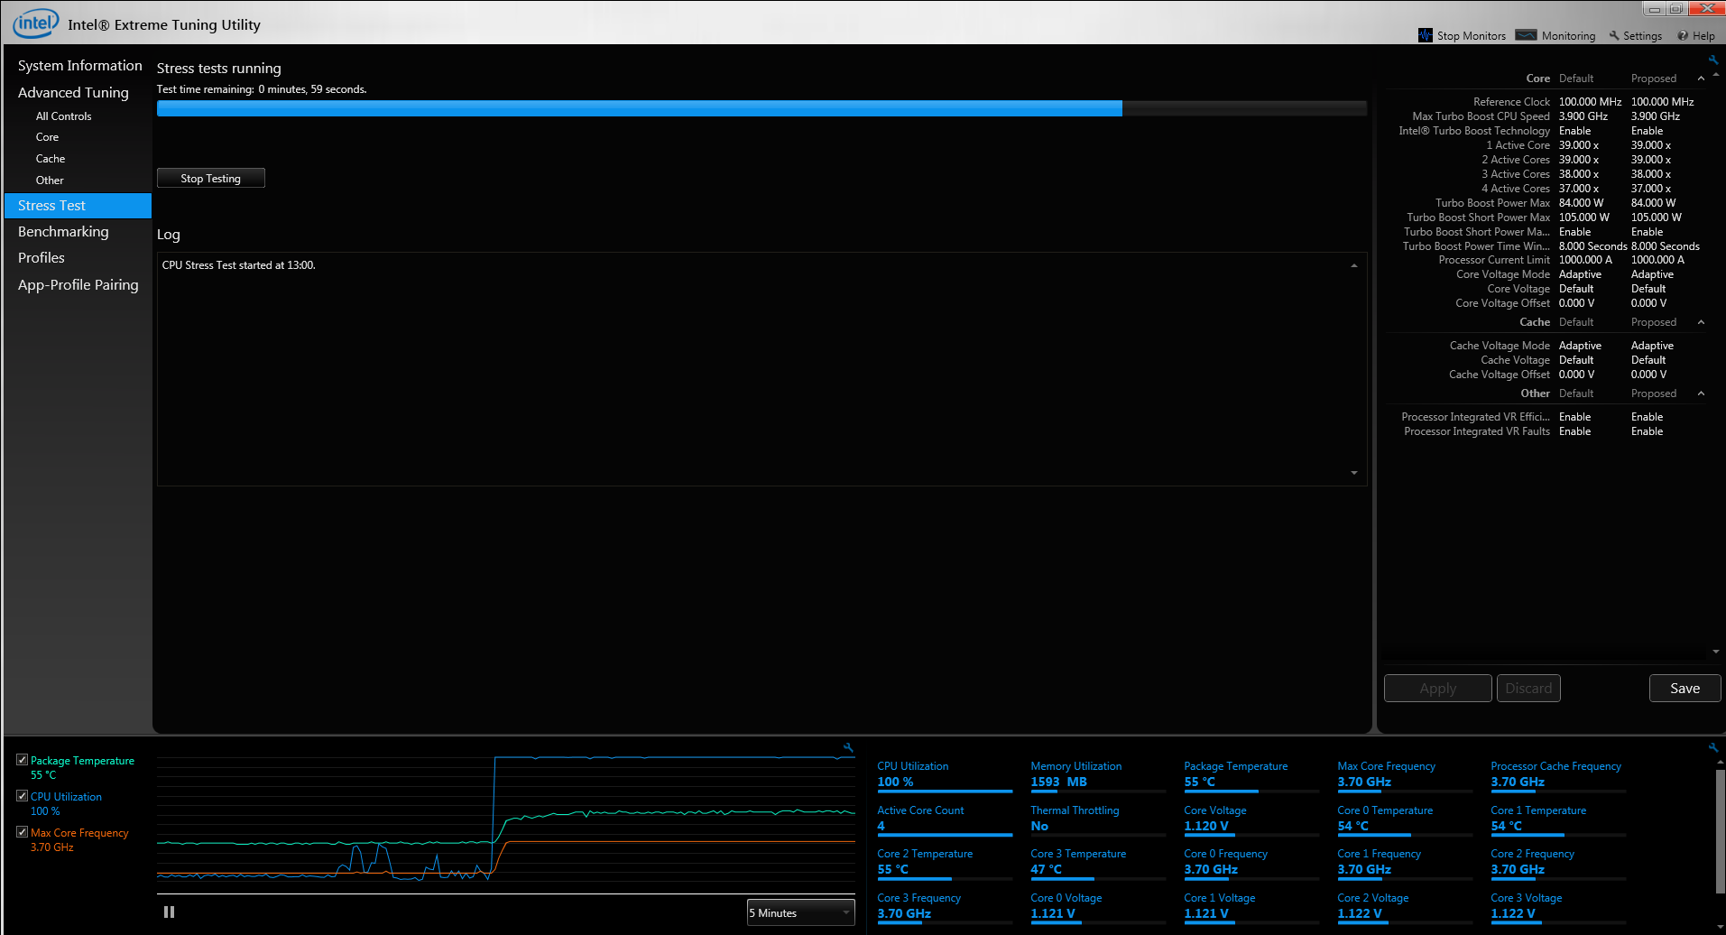Screen dimensions: 1726x935
Task: Click the wrench icon above the tuning summary panel
Action: click(1712, 60)
